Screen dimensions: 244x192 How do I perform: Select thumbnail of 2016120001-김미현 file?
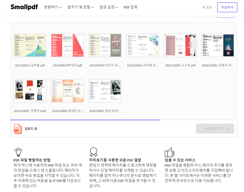(x=142, y=45)
